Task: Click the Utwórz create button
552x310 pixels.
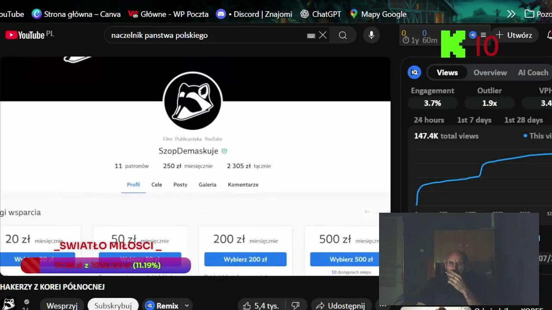Action: click(514, 35)
